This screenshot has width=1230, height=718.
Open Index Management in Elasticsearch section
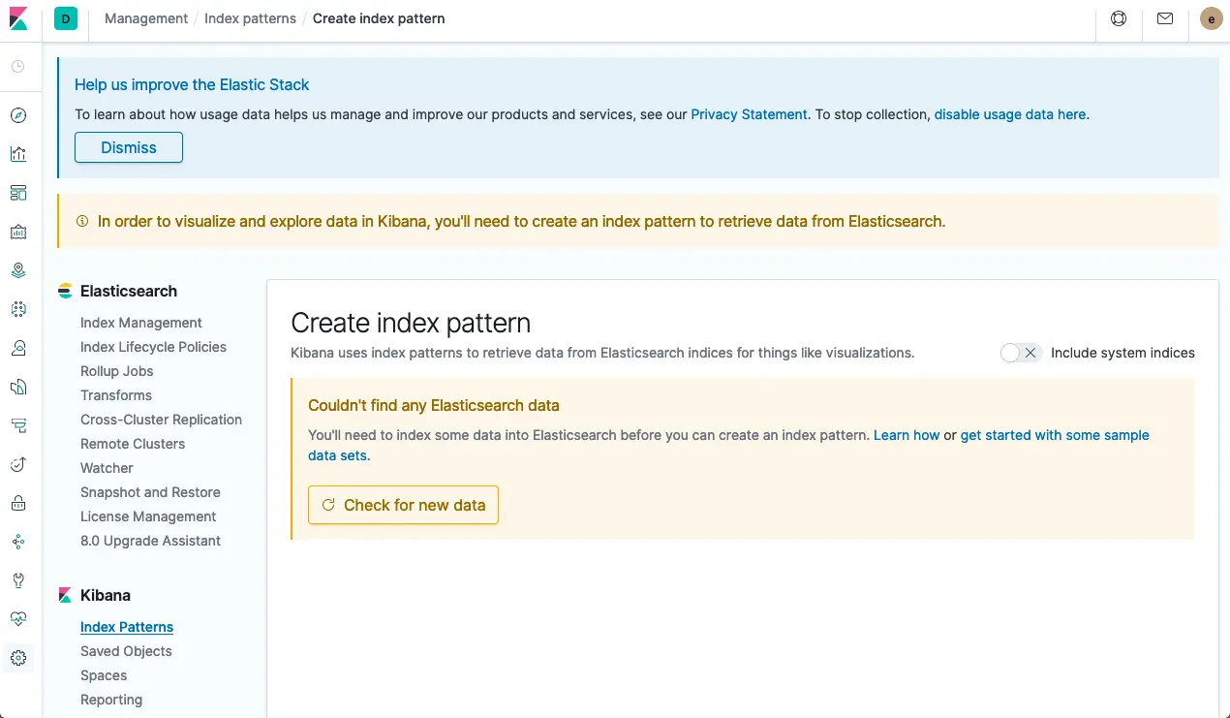[x=141, y=323]
